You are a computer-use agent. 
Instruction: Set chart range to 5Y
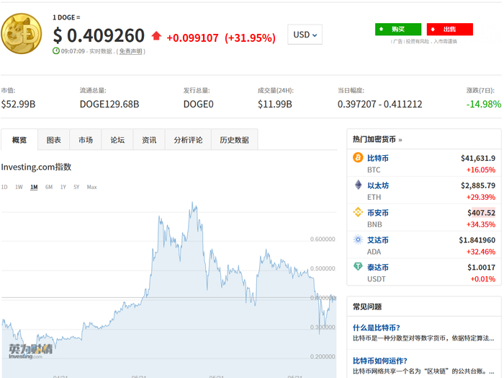click(x=76, y=187)
